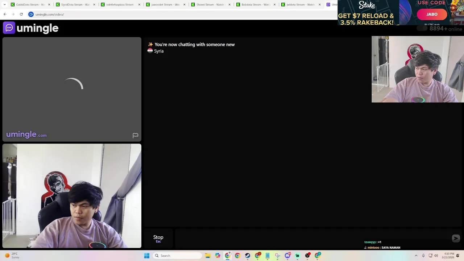Switch to the GabbiDoto Stream tab
Screen dimensions: 464x261
[31, 5]
